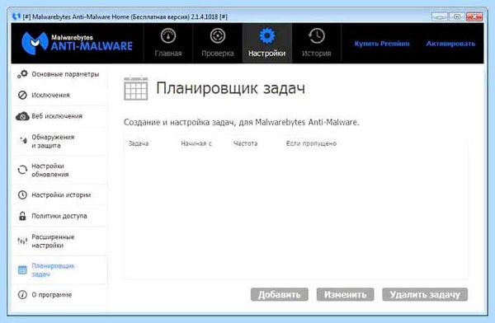Click the refresh arrows icon beside Настройки обновления
This screenshot has height=323, width=495.
pyautogui.click(x=22, y=170)
